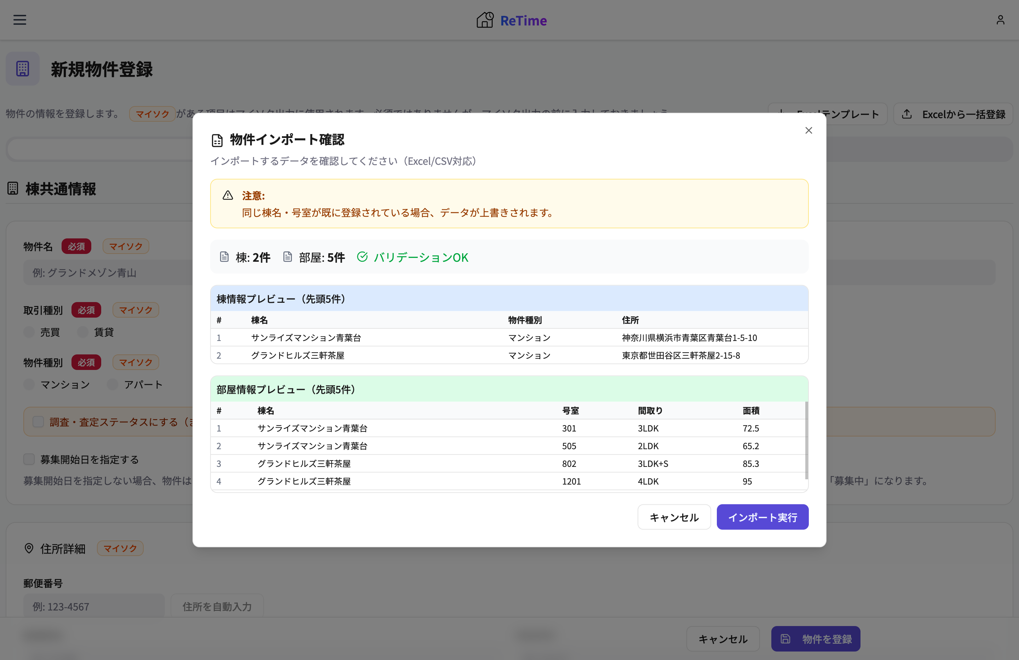Run the import with インポート実行

(762, 517)
